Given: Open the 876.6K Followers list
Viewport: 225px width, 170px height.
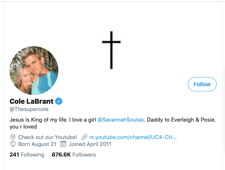Looking at the screenshot, I should (74, 155).
